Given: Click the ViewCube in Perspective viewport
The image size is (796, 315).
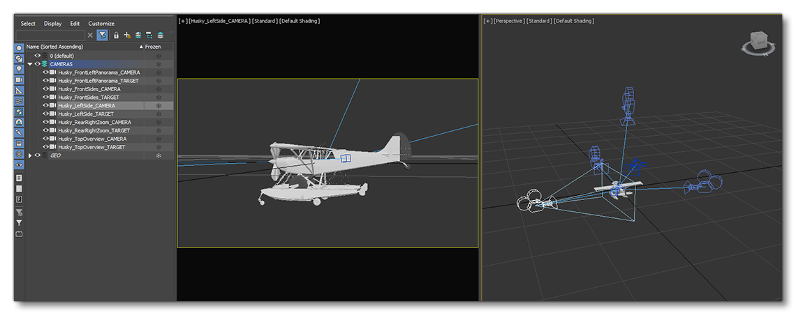Looking at the screenshot, I should point(758,45).
